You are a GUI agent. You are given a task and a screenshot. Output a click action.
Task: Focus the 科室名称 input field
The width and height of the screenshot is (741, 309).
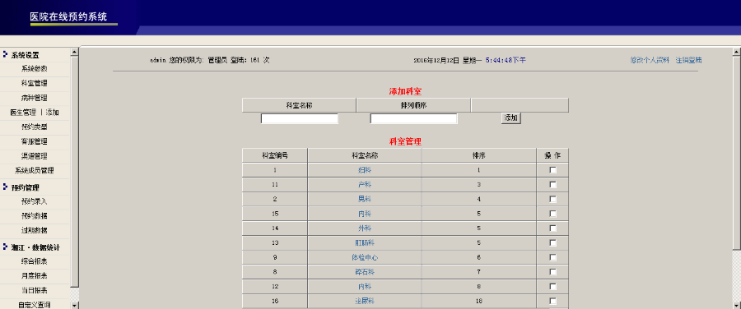(x=300, y=118)
